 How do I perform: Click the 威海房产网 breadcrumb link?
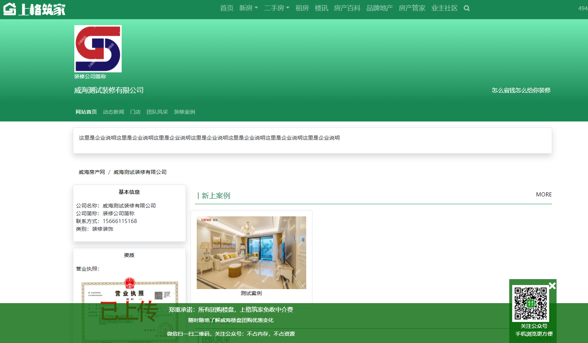pyautogui.click(x=92, y=172)
